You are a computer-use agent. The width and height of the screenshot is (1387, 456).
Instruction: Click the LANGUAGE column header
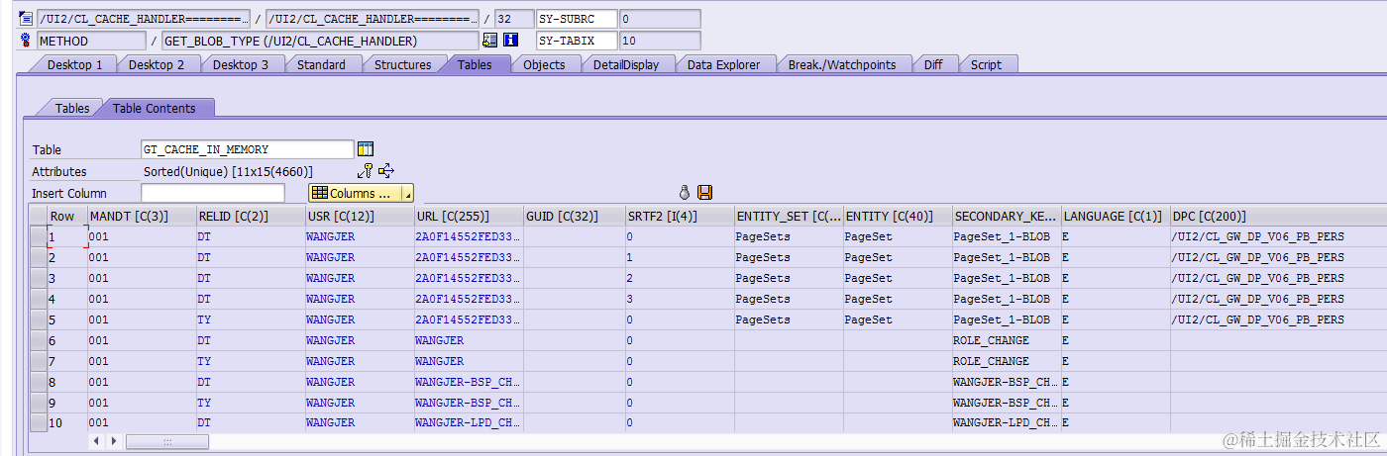point(1115,216)
